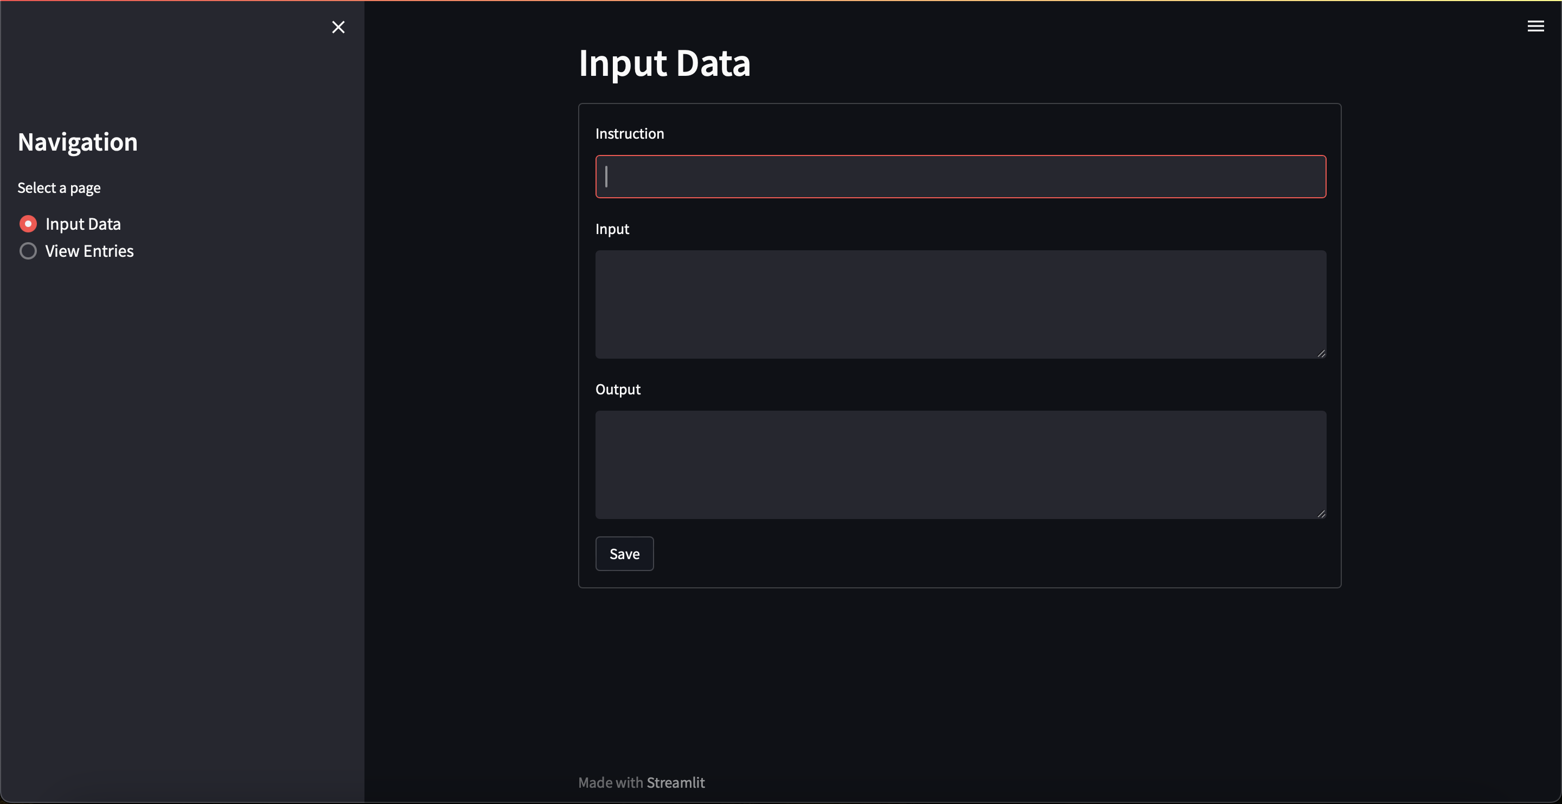Image resolution: width=1562 pixels, height=804 pixels.
Task: Select the Input Data radio button
Action: click(x=28, y=223)
